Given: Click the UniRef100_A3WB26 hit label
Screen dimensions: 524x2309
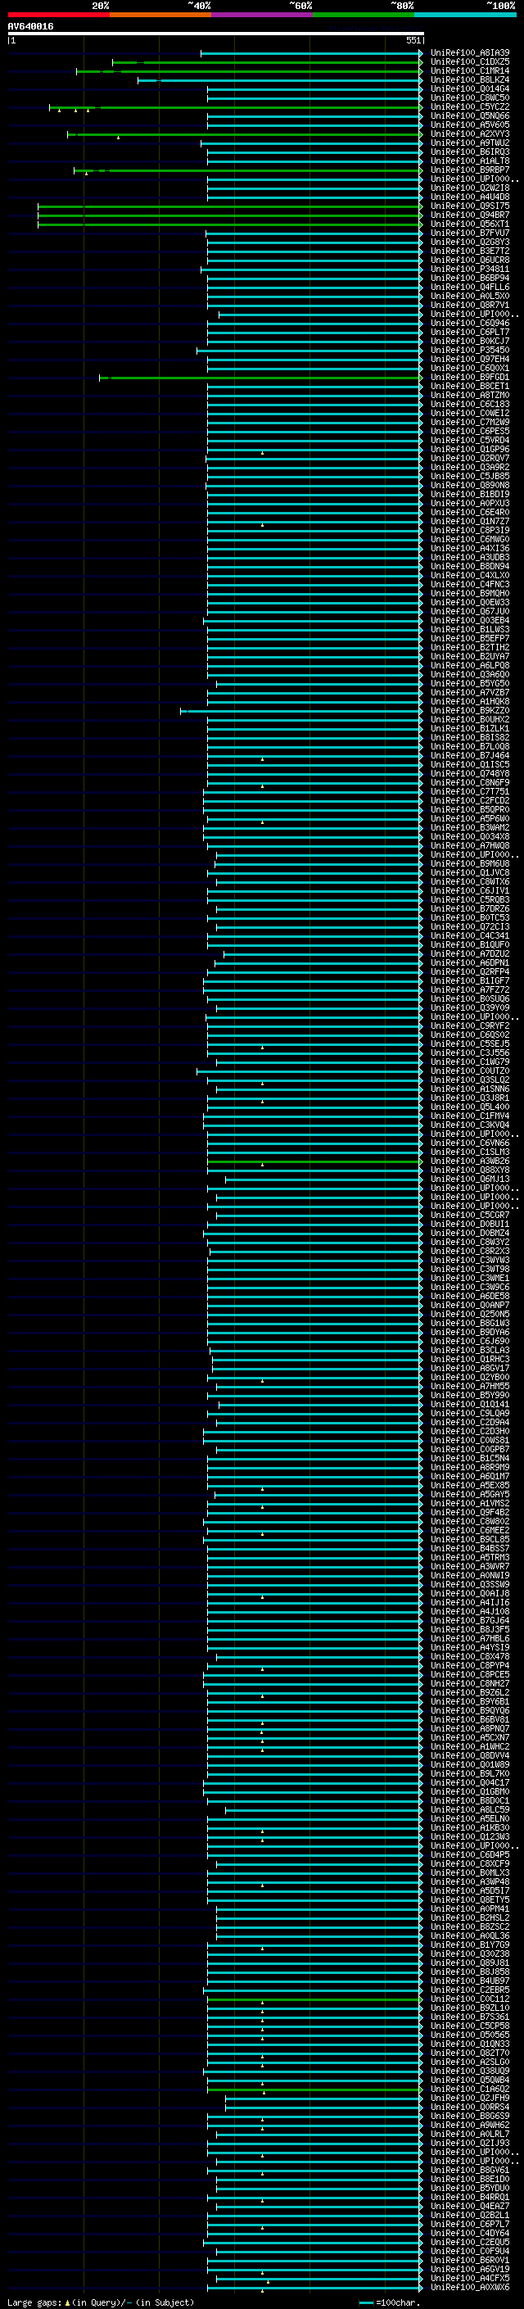Looking at the screenshot, I should pyautogui.click(x=470, y=1161).
